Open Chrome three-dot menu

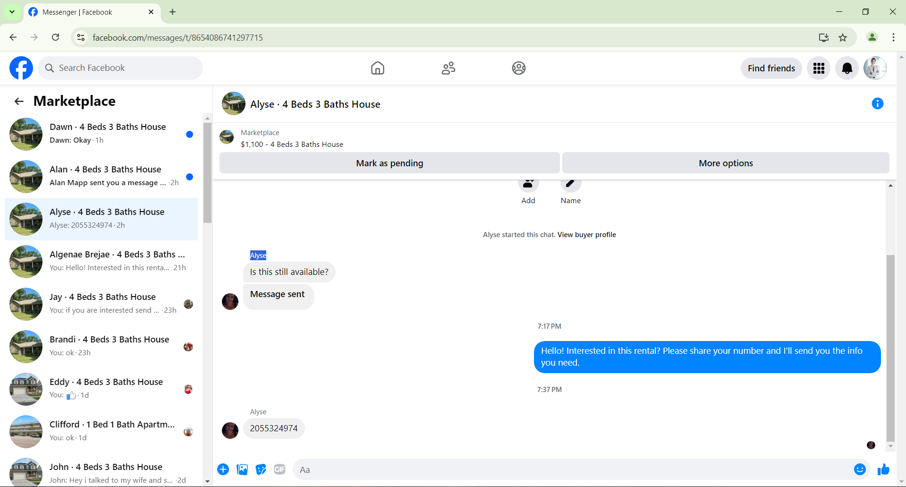coord(893,37)
